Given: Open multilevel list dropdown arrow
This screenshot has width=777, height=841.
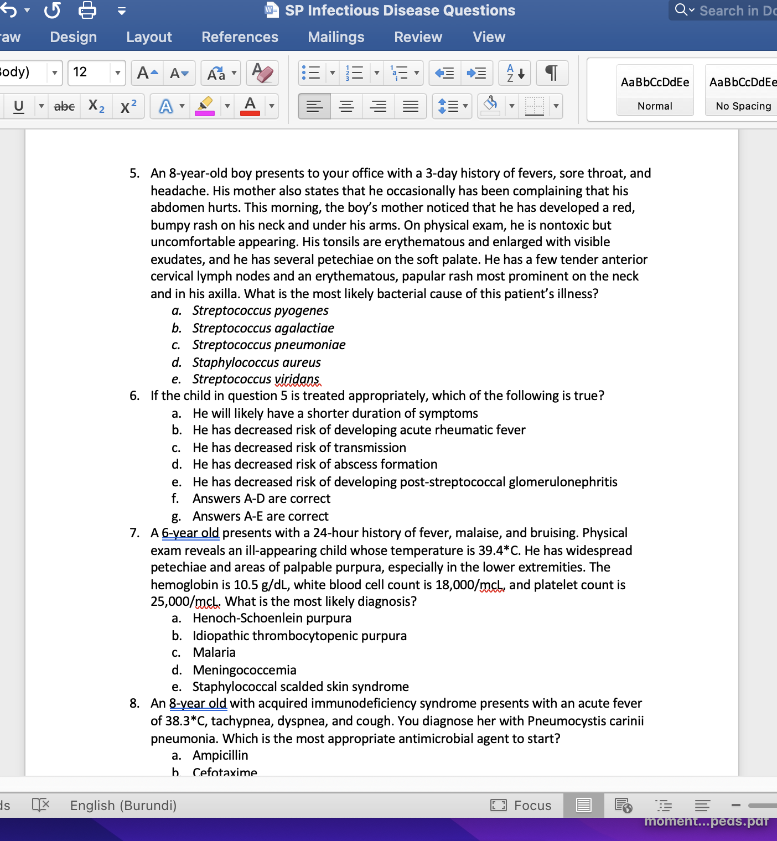Looking at the screenshot, I should tap(416, 73).
